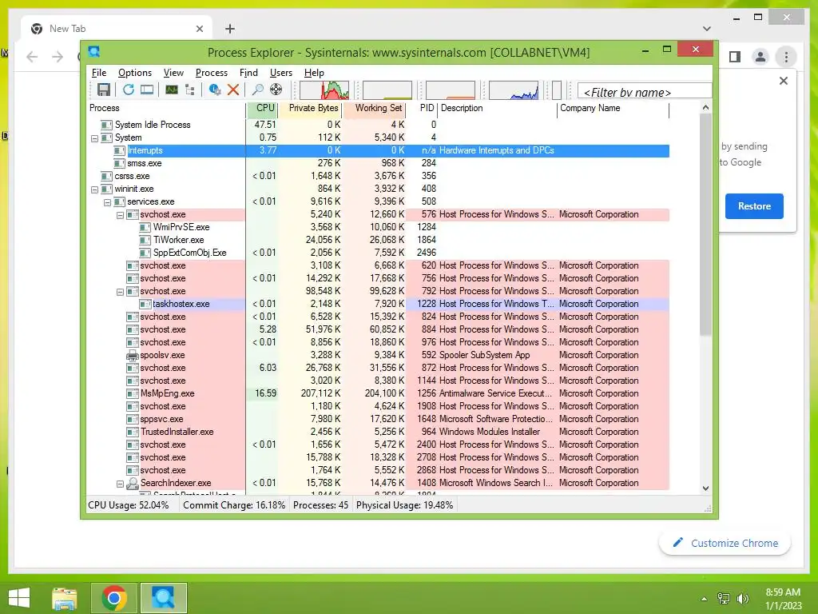818x614 pixels.
Task: Collapse the svchost.exe PID 792 node
Action: 120,292
